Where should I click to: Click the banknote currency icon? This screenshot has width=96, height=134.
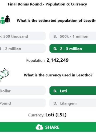tap(4, 75)
